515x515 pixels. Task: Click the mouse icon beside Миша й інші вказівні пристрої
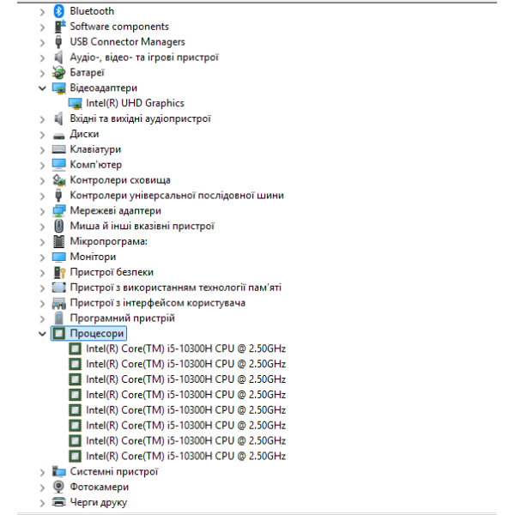point(58,226)
